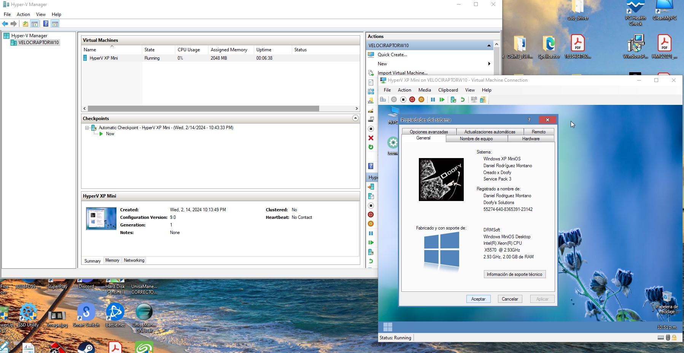Viewport: 684px width, 353px height.
Task: Switch to the Memory tab
Action: click(x=112, y=260)
